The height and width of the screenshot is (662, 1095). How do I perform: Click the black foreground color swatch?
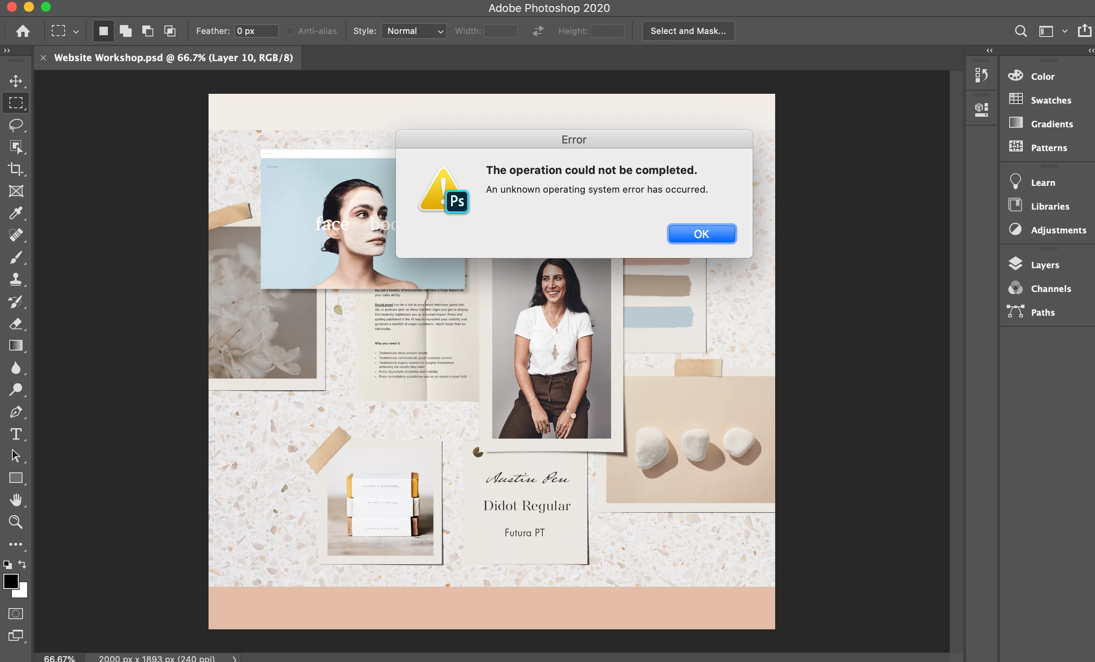(x=11, y=581)
